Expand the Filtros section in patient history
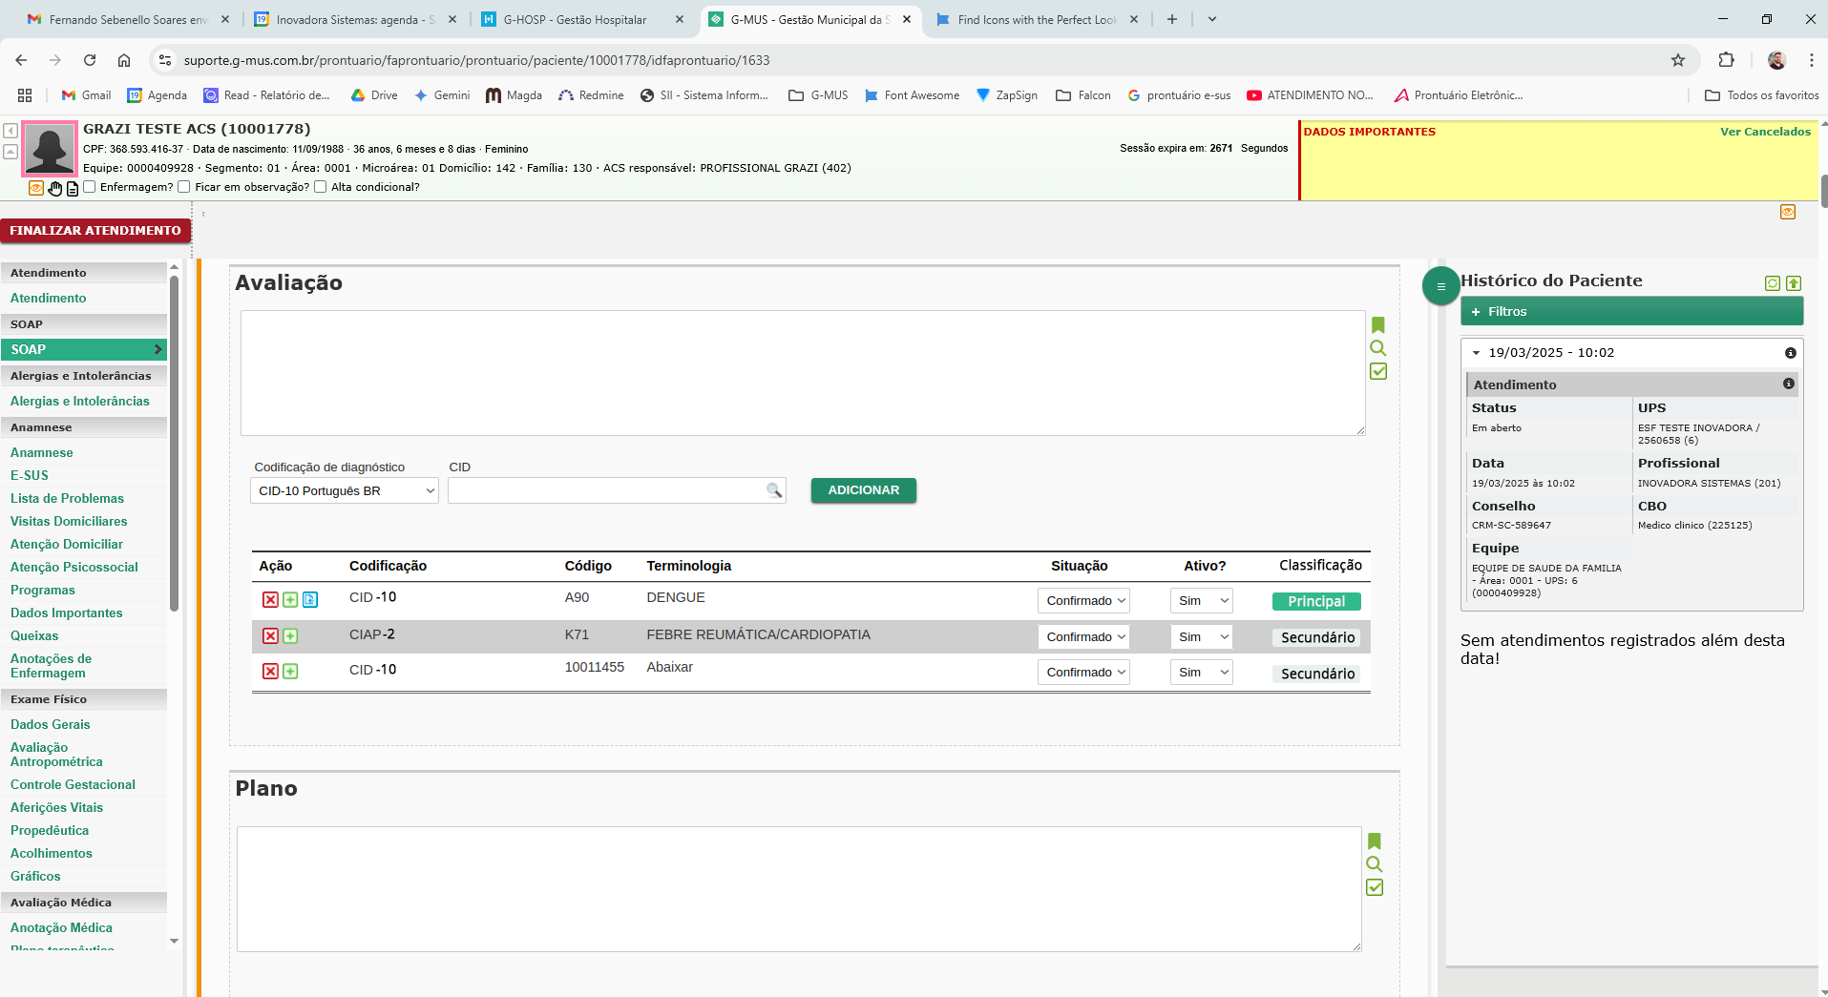Viewport: 1828px width, 997px height. click(1631, 311)
